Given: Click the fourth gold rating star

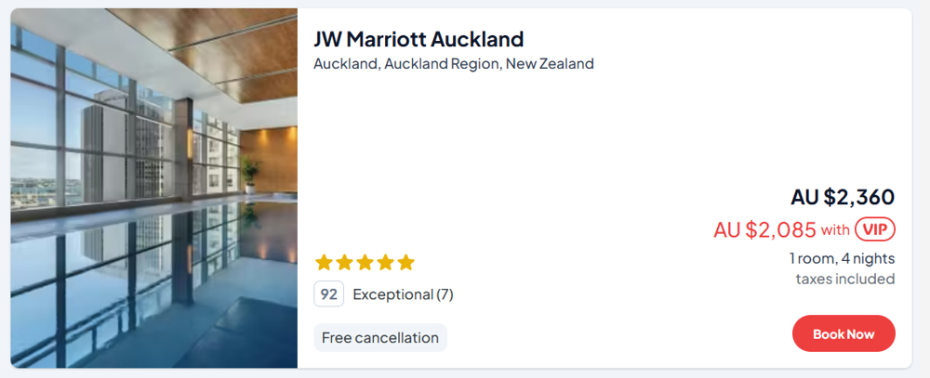Looking at the screenshot, I should point(385,263).
